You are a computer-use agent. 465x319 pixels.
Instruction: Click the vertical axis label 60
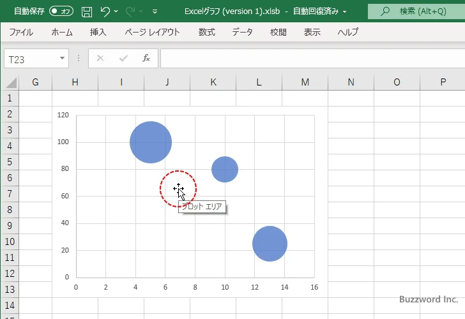(x=65, y=196)
